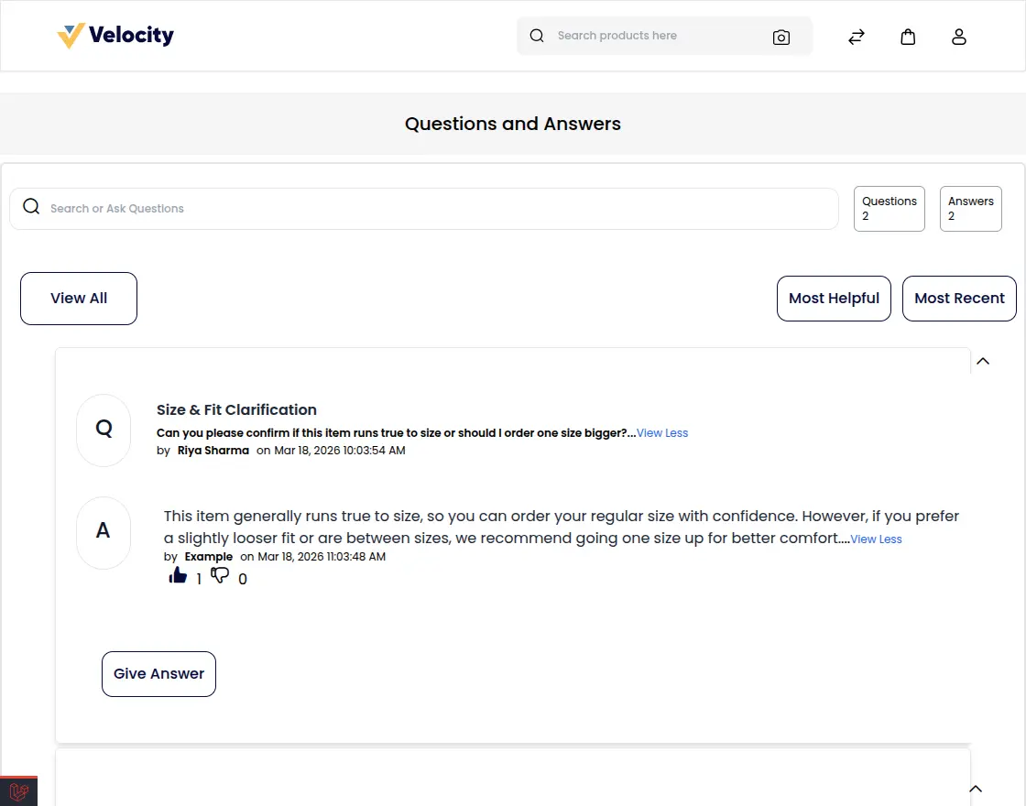This screenshot has height=806, width=1026.
Task: Expand the second question at the bottom
Action: pyautogui.click(x=976, y=789)
